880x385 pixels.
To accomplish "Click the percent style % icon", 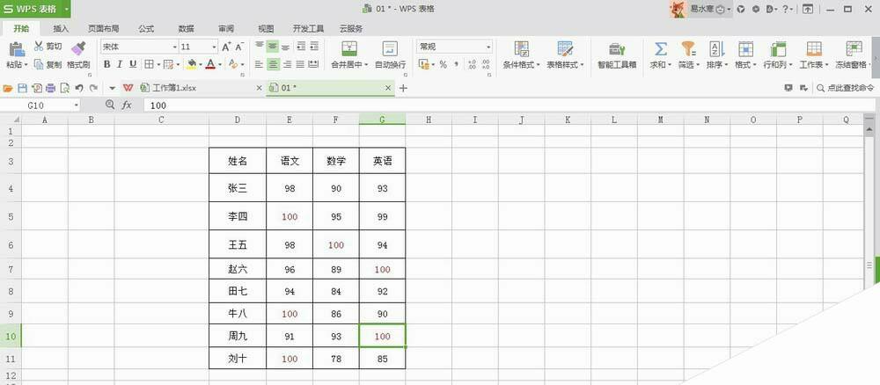I will coord(443,64).
